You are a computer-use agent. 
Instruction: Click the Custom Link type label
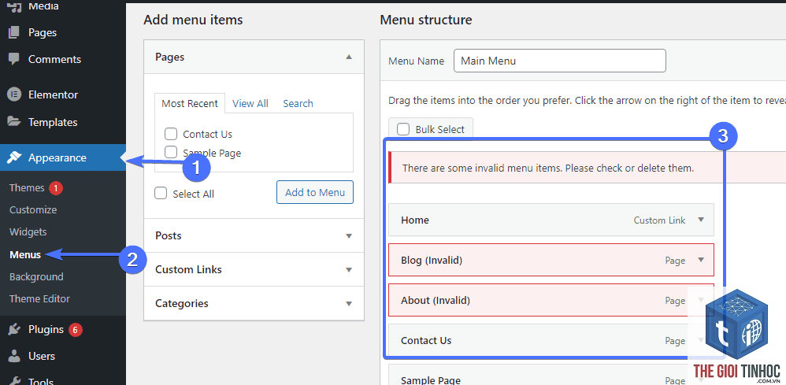(659, 220)
